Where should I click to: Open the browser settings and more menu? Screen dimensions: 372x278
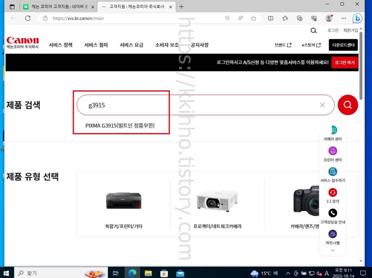pos(344,18)
